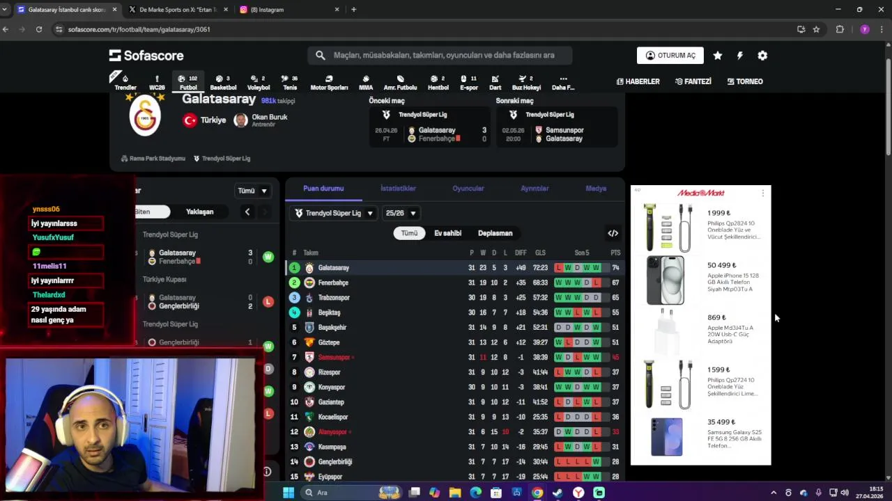Open the TORNEO link
Image resolution: width=892 pixels, height=501 pixels.
745,81
